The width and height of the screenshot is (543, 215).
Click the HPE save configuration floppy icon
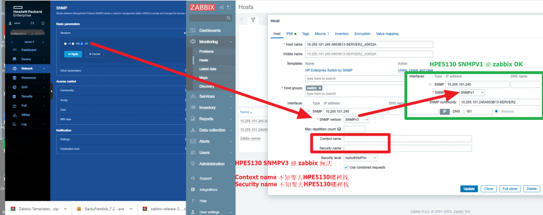(x=32, y=23)
